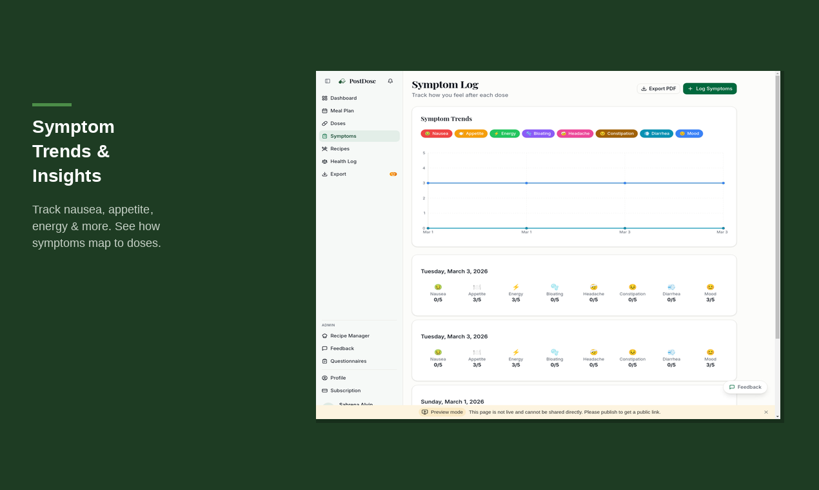Click the Symptom Trends heading

point(446,119)
